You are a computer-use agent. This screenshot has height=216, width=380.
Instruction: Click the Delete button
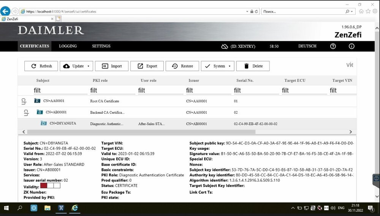tap(253, 66)
